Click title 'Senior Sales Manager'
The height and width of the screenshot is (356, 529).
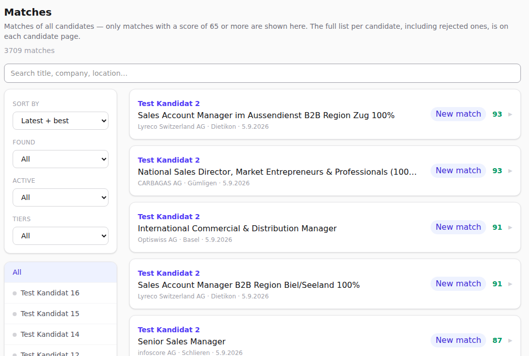pos(182,341)
